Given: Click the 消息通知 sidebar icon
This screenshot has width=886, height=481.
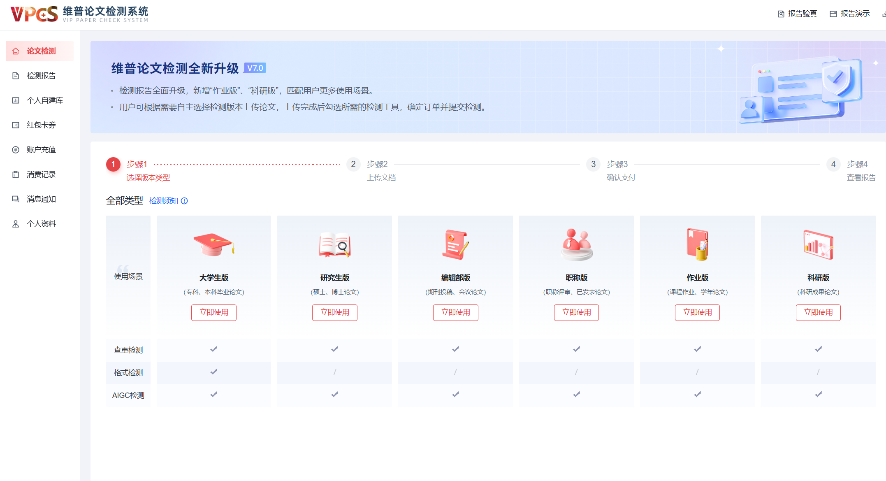Looking at the screenshot, I should [15, 199].
